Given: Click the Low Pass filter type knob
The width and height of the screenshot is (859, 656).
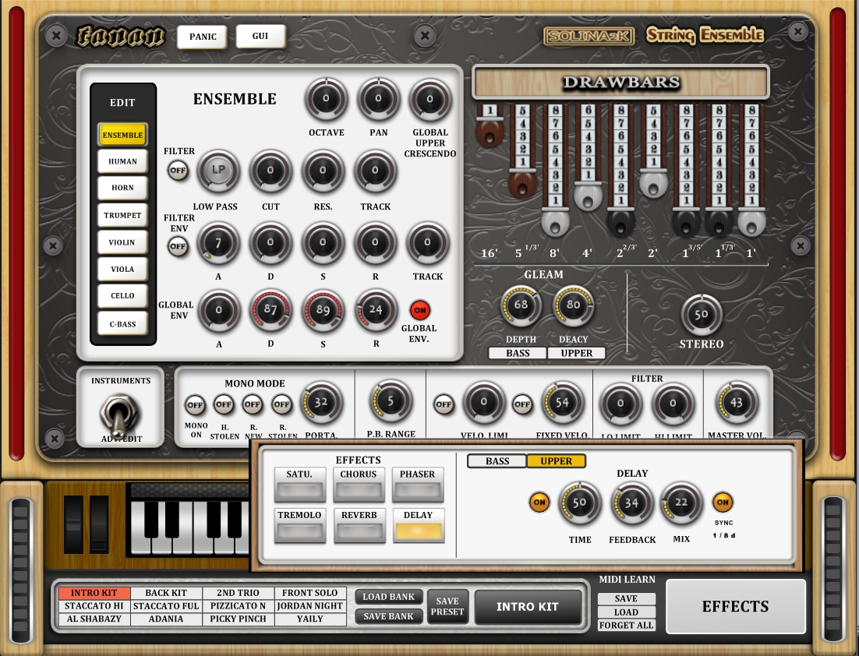Looking at the screenshot, I should (x=217, y=171).
